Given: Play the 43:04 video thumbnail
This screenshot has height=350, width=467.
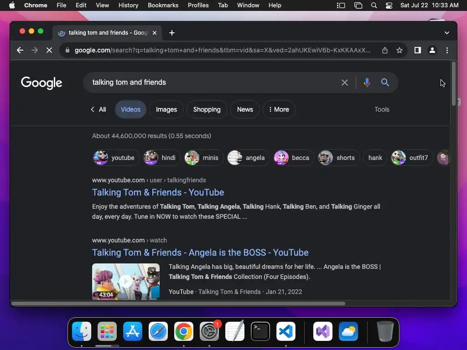Looking at the screenshot, I should (x=126, y=281).
